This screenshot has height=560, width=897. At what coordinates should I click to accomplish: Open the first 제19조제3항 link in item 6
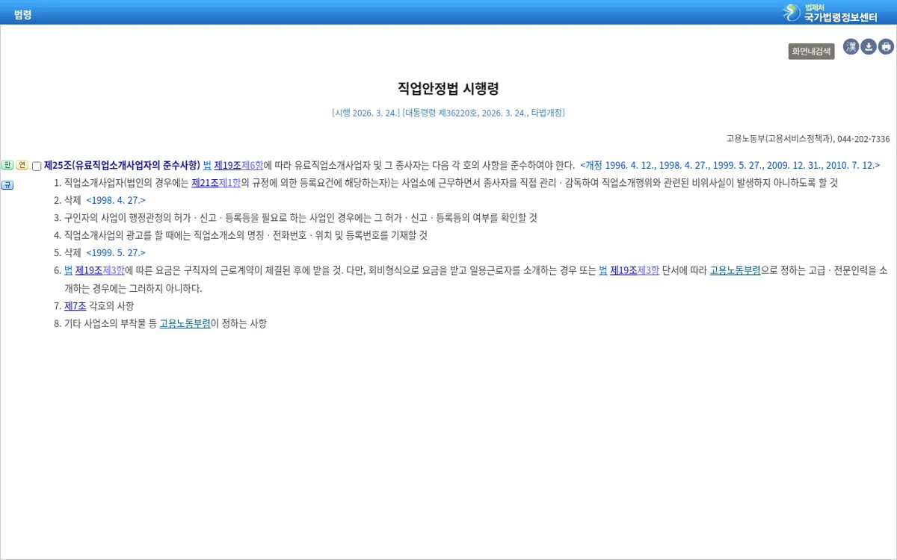pyautogui.click(x=99, y=270)
